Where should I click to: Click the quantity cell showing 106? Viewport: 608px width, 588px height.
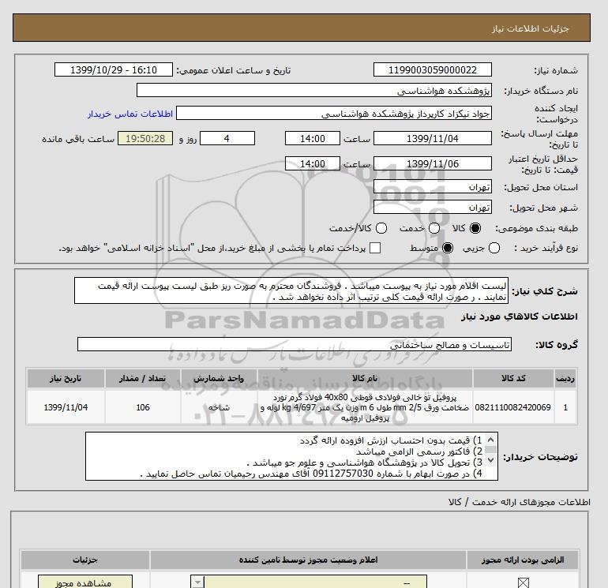pyautogui.click(x=143, y=407)
